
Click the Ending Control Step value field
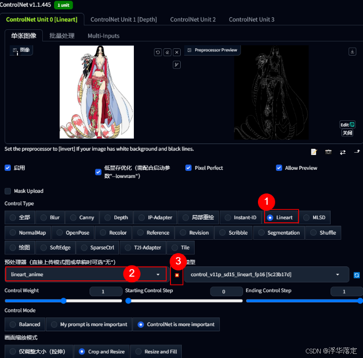(347, 292)
